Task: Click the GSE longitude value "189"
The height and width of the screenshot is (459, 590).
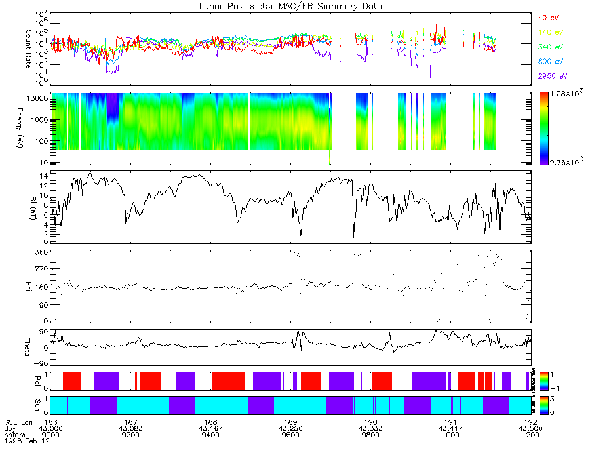Action: (x=290, y=422)
